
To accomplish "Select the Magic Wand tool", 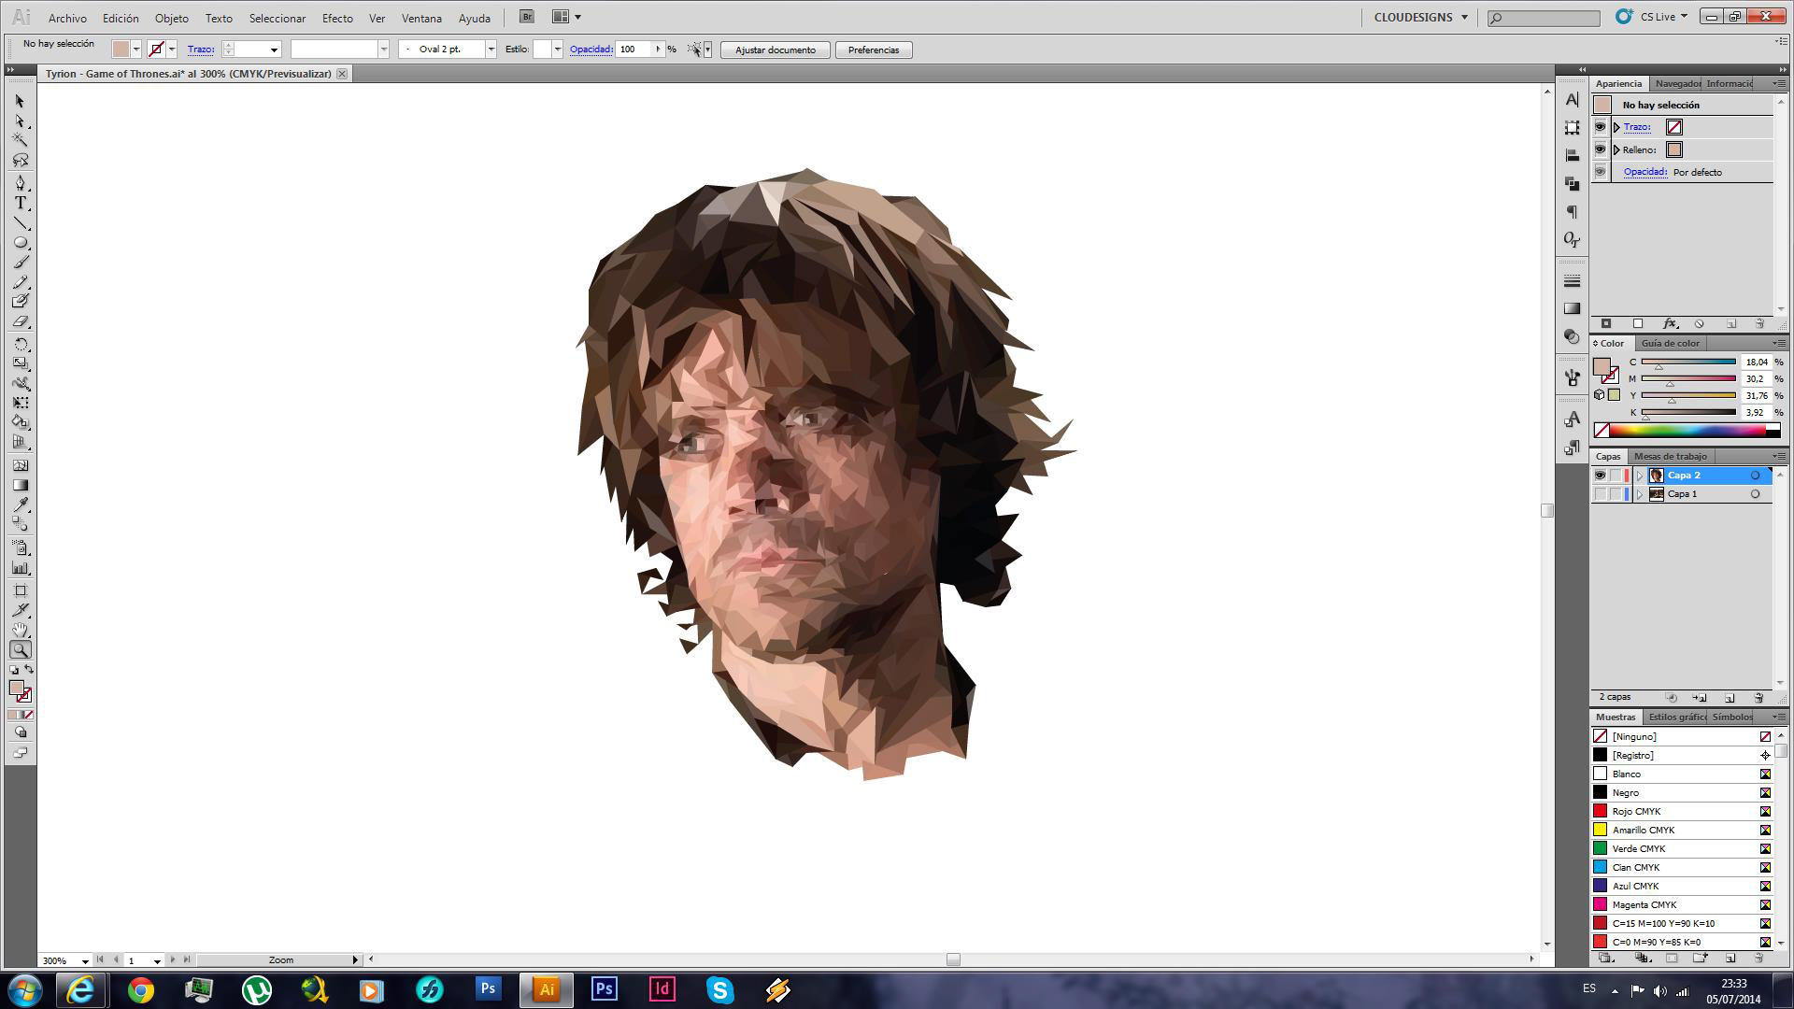I will coord(21,141).
